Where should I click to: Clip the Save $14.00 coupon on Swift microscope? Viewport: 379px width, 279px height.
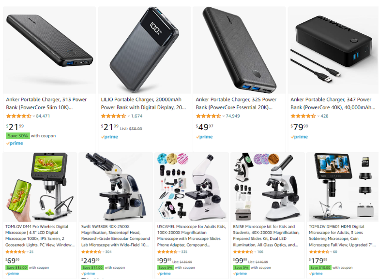coord(92,267)
